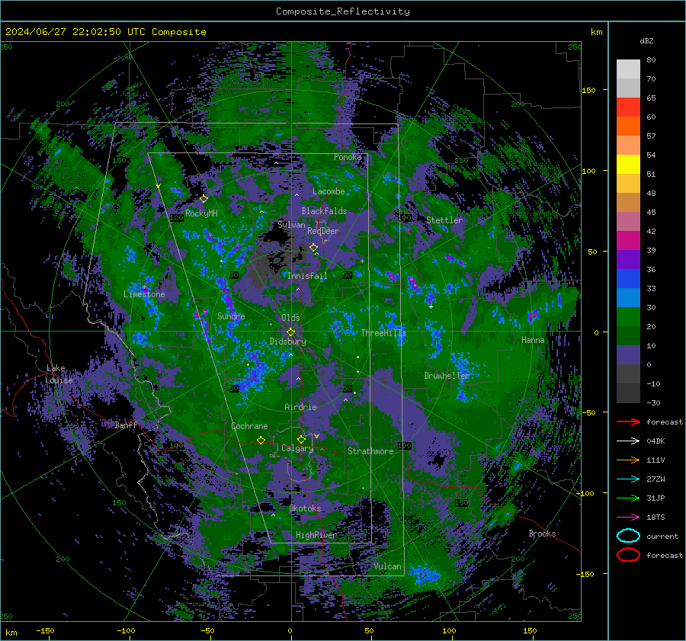The width and height of the screenshot is (686, 641).
Task: Select the Airdrie label
Action: pyautogui.click(x=300, y=407)
